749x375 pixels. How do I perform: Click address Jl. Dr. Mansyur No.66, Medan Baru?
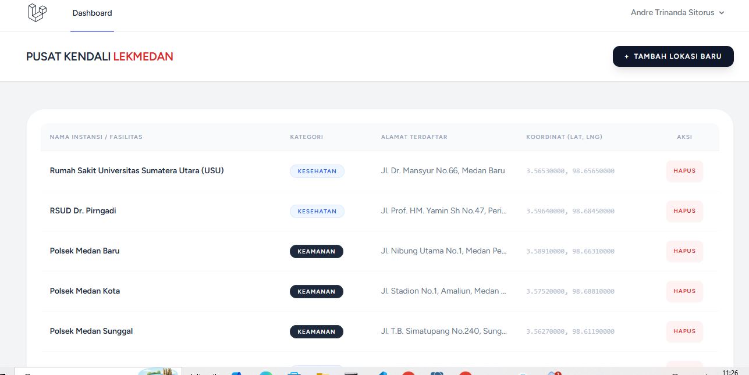tap(443, 171)
